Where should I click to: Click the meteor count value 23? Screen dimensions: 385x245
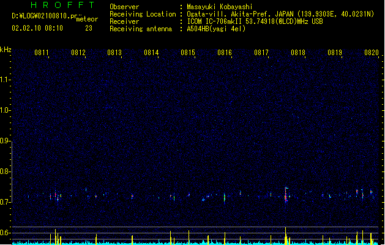pyautogui.click(x=89, y=28)
